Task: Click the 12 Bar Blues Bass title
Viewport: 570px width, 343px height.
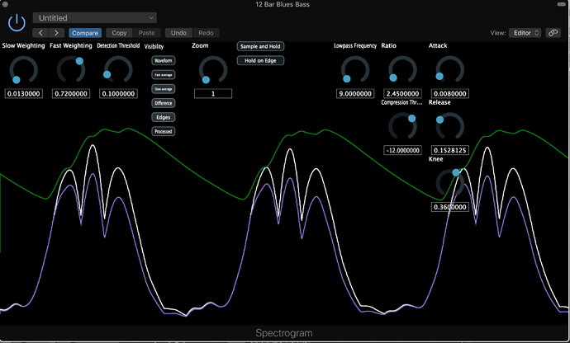Action: coord(283,4)
